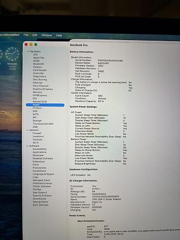Select Graphics/Displays in the sidebar
180x240 pixels.
[x=43, y=89]
